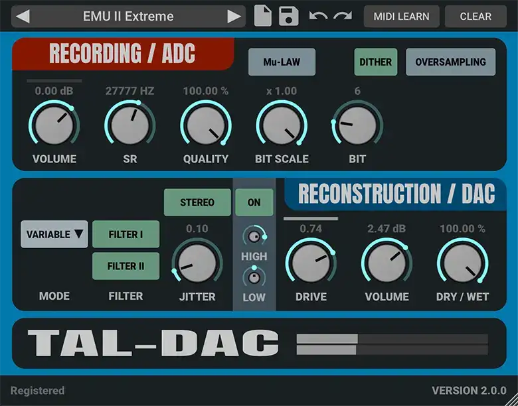
Task: Toggle the FILTER II button
Action: pos(126,266)
